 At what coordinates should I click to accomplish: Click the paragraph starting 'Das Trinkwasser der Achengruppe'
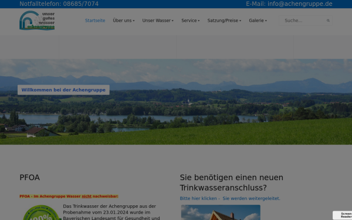(111, 212)
